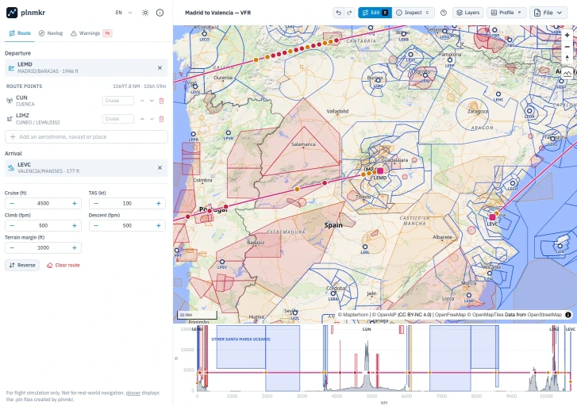Open the help question mark icon
Image resolution: width=577 pixels, height=406 pixels.
(x=444, y=13)
